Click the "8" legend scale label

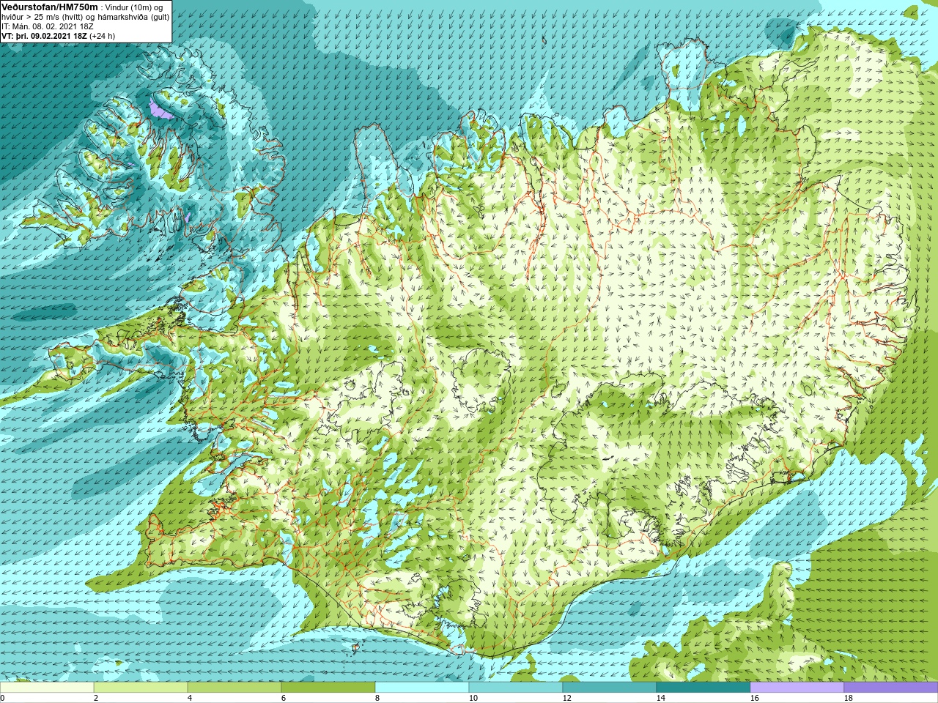point(377,699)
